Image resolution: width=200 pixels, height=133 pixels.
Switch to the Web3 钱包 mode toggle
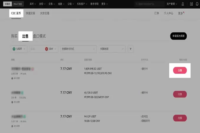point(18,4)
